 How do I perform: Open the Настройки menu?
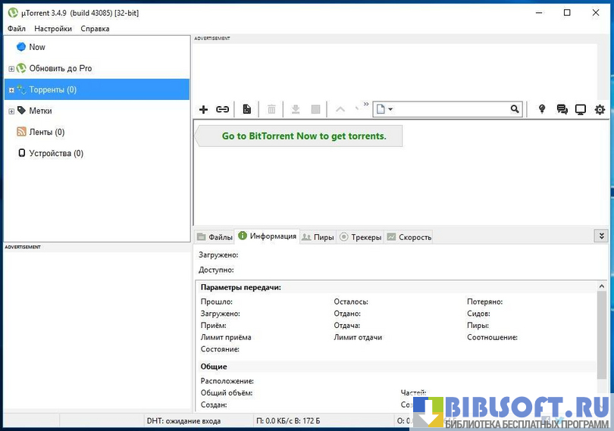[53, 29]
